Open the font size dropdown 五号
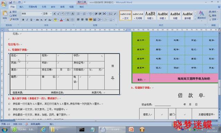Screen dimensions: 221x133 pyautogui.click(x=51, y=14)
